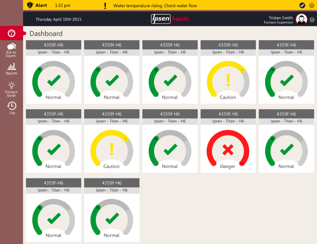The image size is (317, 244).
Task: Click Tristan Smith's profile avatar
Action: click(x=301, y=20)
